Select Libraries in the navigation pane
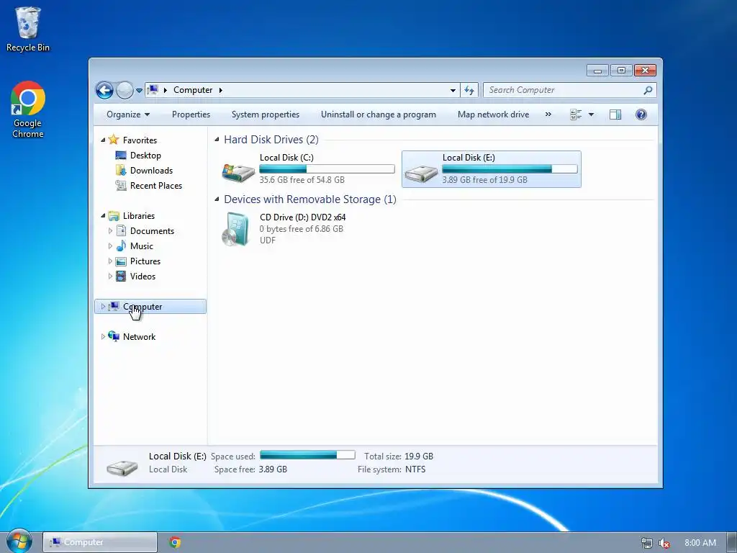This screenshot has height=553, width=737. (x=139, y=216)
